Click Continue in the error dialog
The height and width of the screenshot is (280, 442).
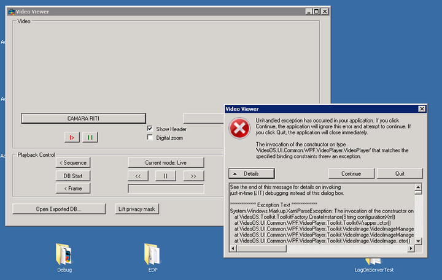[x=351, y=173]
